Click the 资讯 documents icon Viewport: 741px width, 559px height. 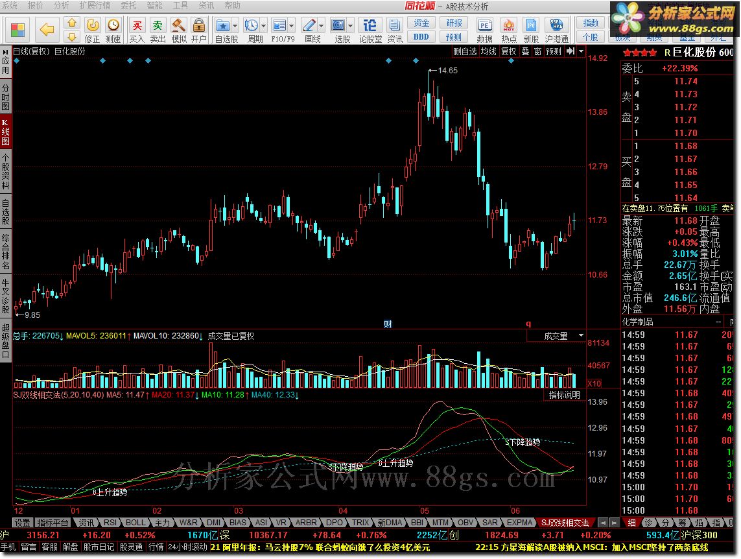(394, 25)
